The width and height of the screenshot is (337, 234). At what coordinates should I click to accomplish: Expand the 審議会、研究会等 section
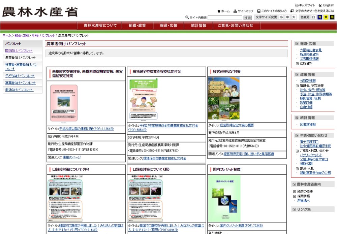tap(297, 86)
